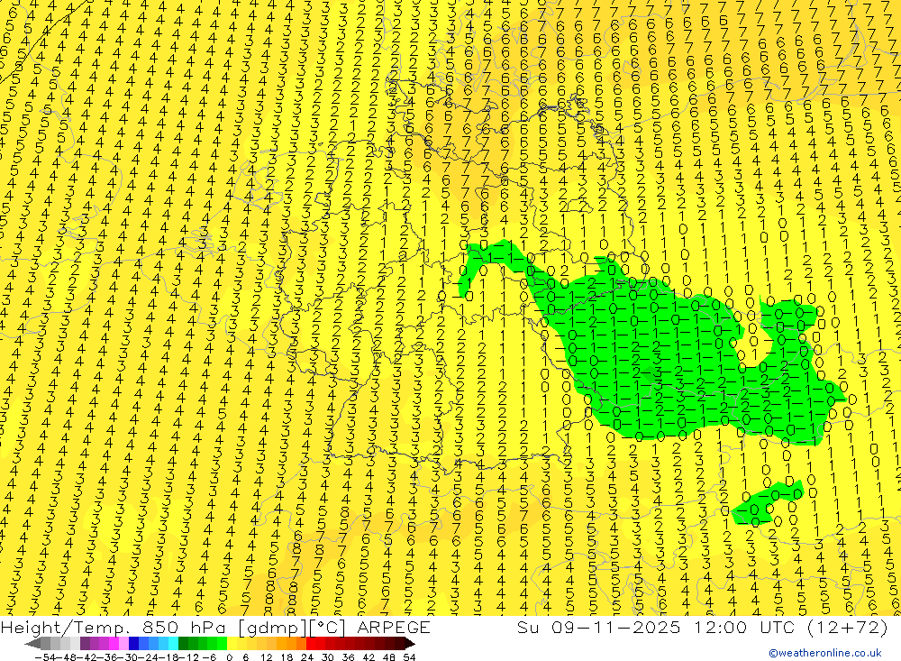Pick the darkest green swatch in the legend
Screen dimensions: 901x661
pos(183,643)
